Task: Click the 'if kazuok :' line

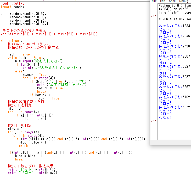Action: click(40, 95)
